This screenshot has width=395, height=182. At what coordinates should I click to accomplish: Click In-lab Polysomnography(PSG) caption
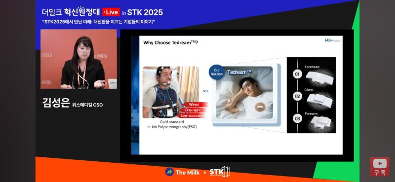[x=172, y=127]
